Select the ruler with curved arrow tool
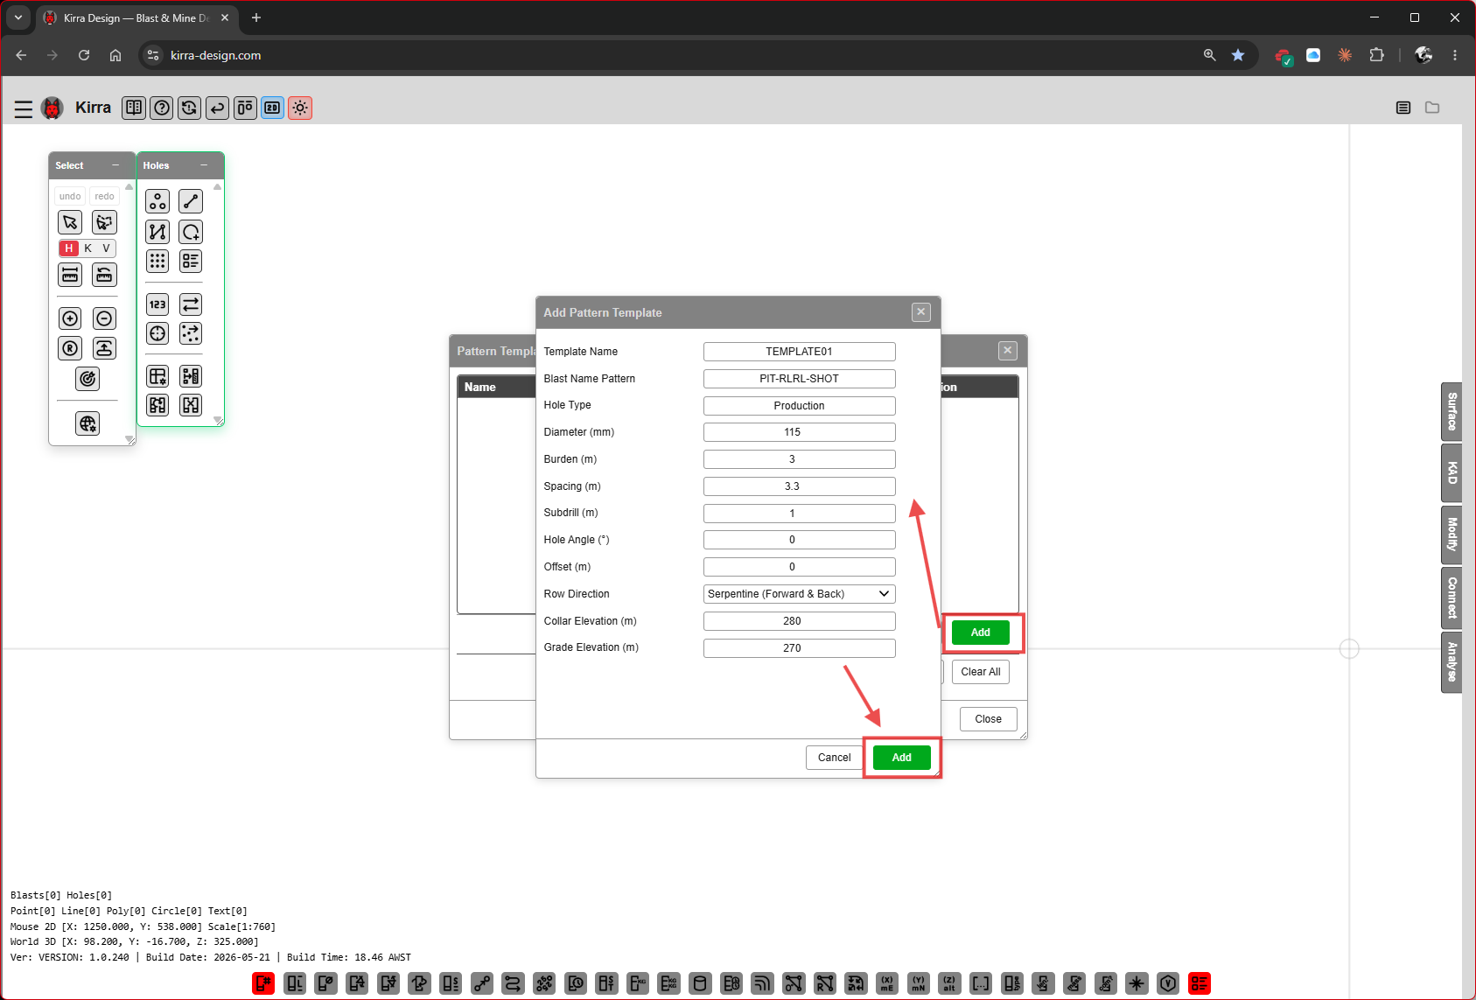The width and height of the screenshot is (1476, 1000). pyautogui.click(x=104, y=275)
